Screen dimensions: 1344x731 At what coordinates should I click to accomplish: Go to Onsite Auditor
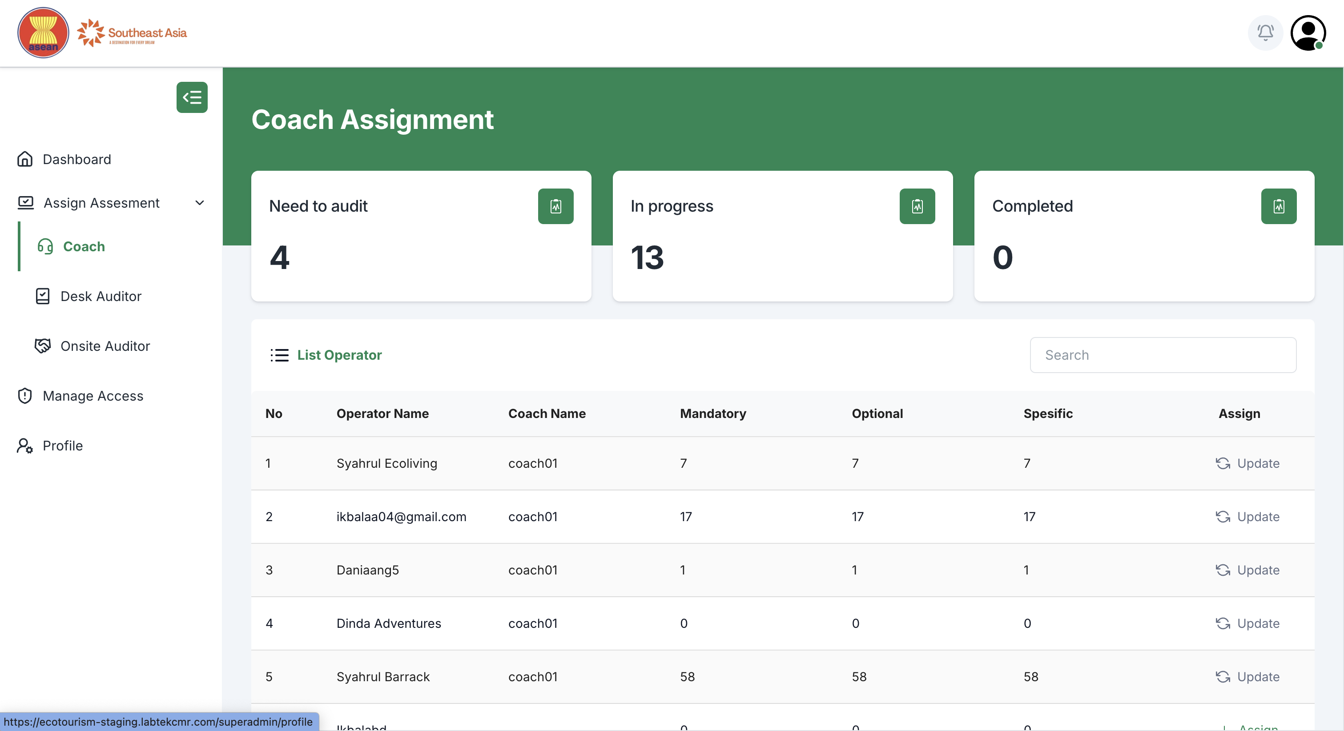coord(105,346)
